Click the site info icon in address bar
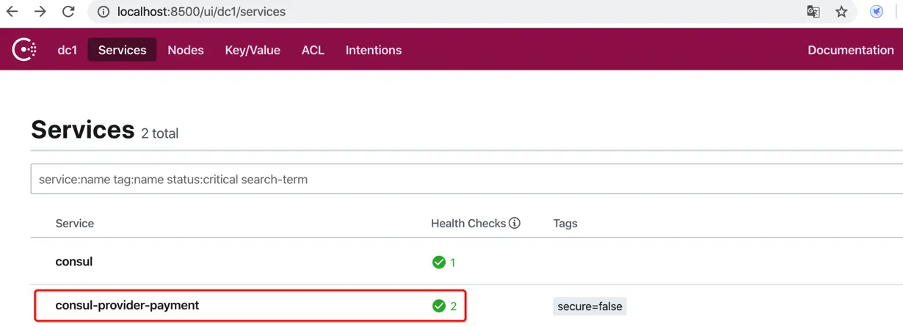903x327 pixels. (104, 12)
